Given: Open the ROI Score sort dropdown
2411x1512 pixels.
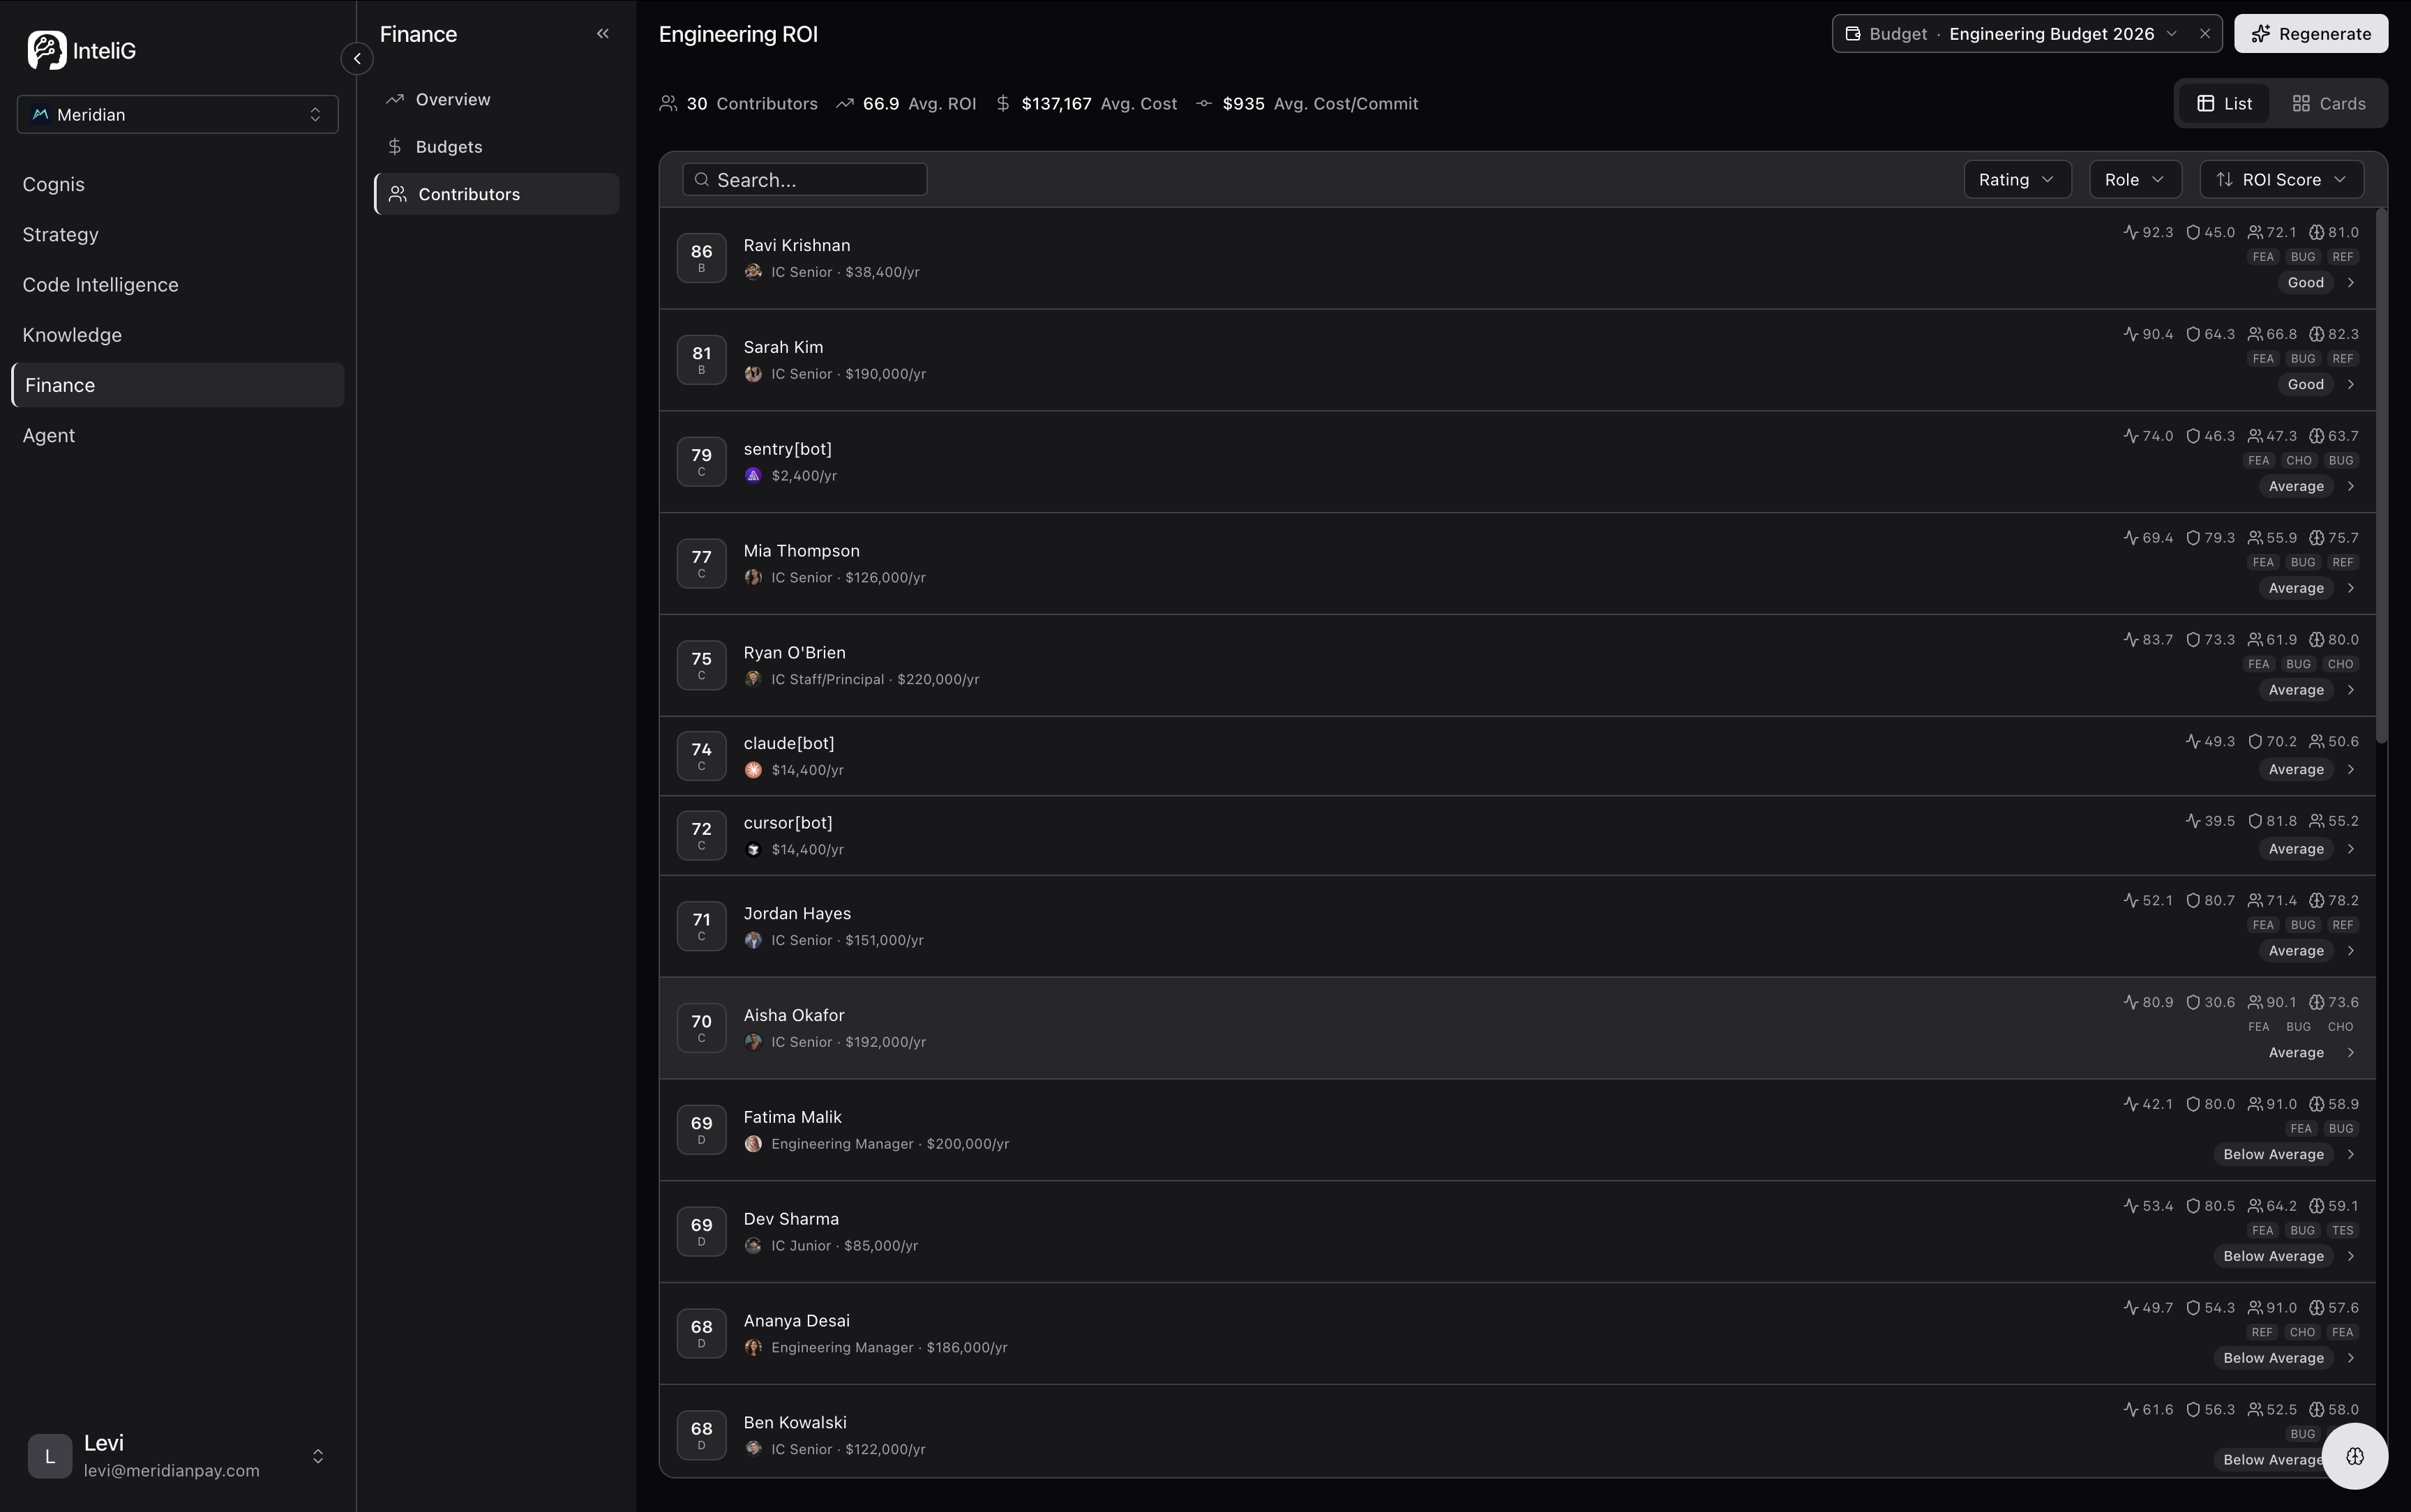Looking at the screenshot, I should click(x=2281, y=180).
